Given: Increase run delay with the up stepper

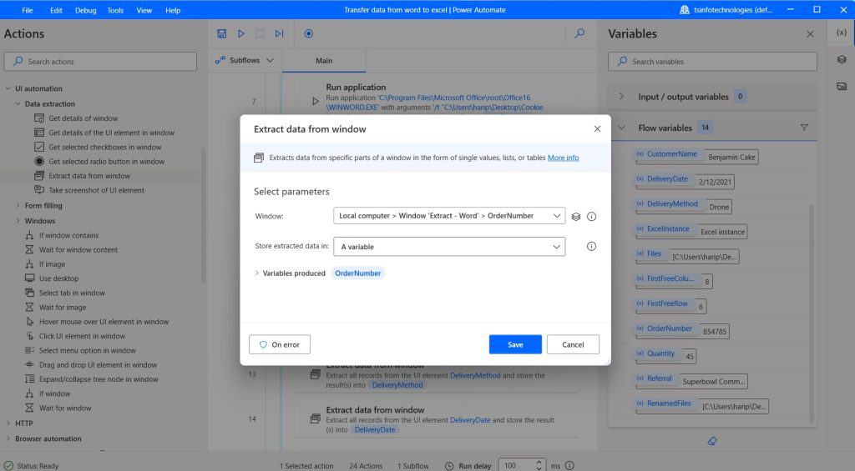Looking at the screenshot, I should click(x=539, y=462).
